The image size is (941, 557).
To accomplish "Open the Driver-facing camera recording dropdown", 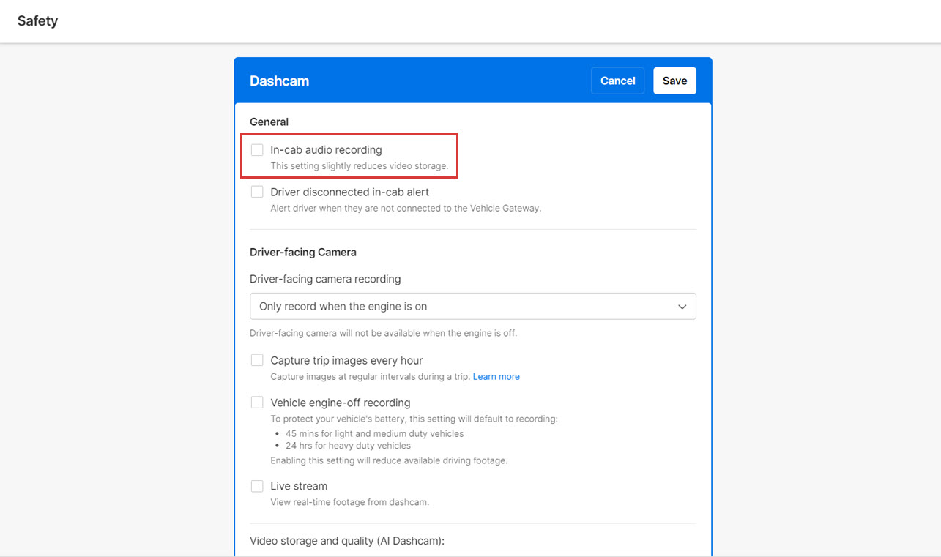I will (472, 306).
